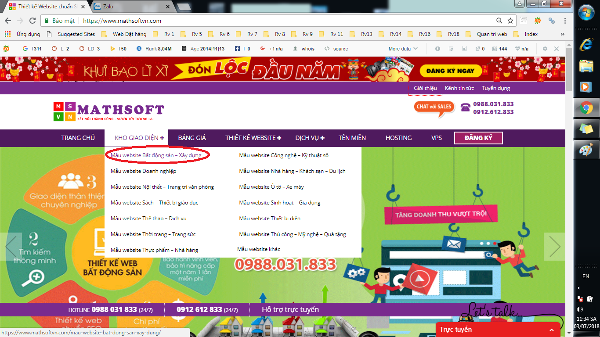The width and height of the screenshot is (600, 337).
Task: Click the info icon in SEO toolbar
Action: [x=437, y=49]
